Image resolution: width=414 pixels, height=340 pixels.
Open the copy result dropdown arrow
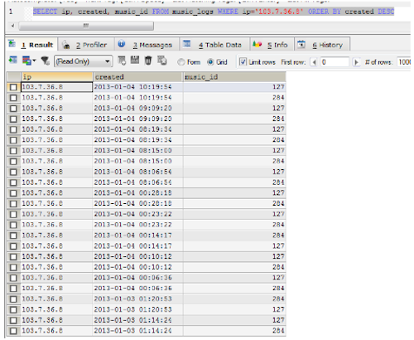34,61
